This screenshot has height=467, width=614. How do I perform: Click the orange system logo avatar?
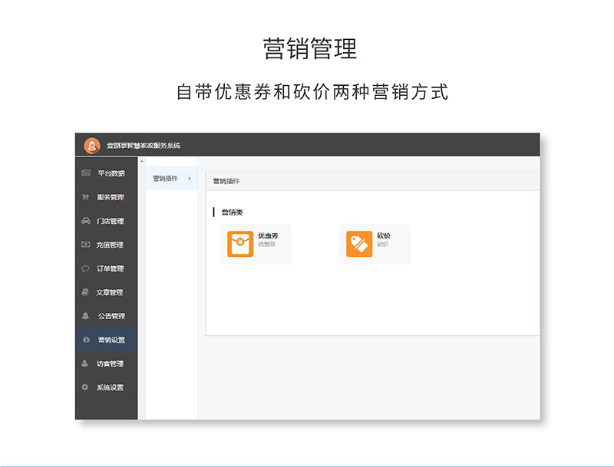(92, 146)
